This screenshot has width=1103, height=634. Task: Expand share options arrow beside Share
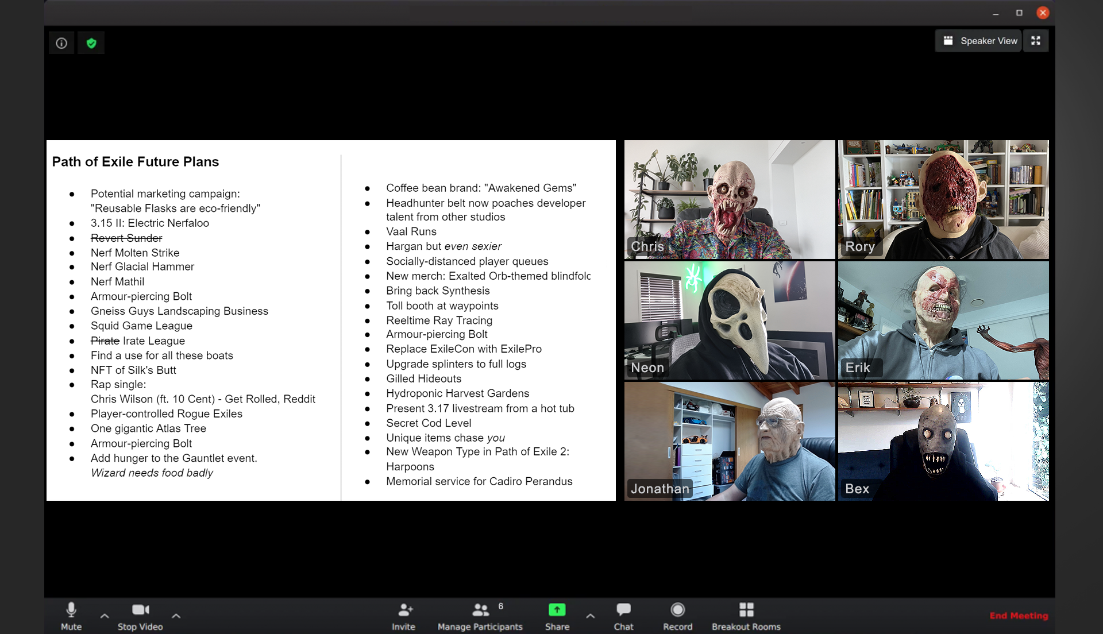click(x=591, y=616)
